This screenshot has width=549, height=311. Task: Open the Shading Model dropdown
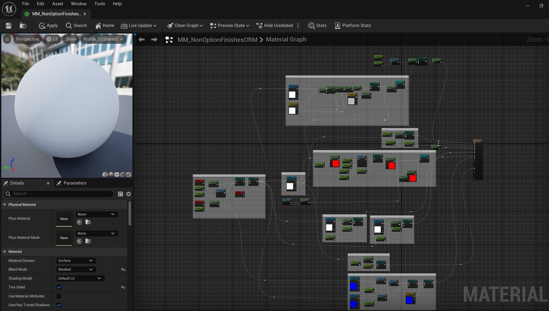pyautogui.click(x=80, y=278)
